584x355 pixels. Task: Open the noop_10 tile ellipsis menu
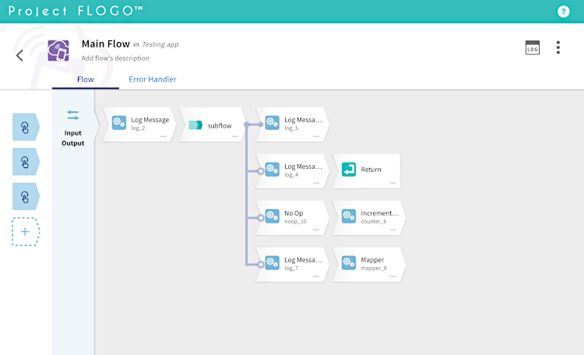click(x=316, y=230)
